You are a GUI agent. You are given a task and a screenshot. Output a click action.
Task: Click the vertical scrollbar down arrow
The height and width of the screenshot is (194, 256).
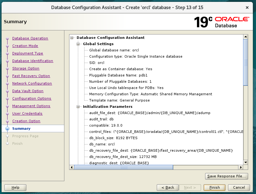point(246,162)
